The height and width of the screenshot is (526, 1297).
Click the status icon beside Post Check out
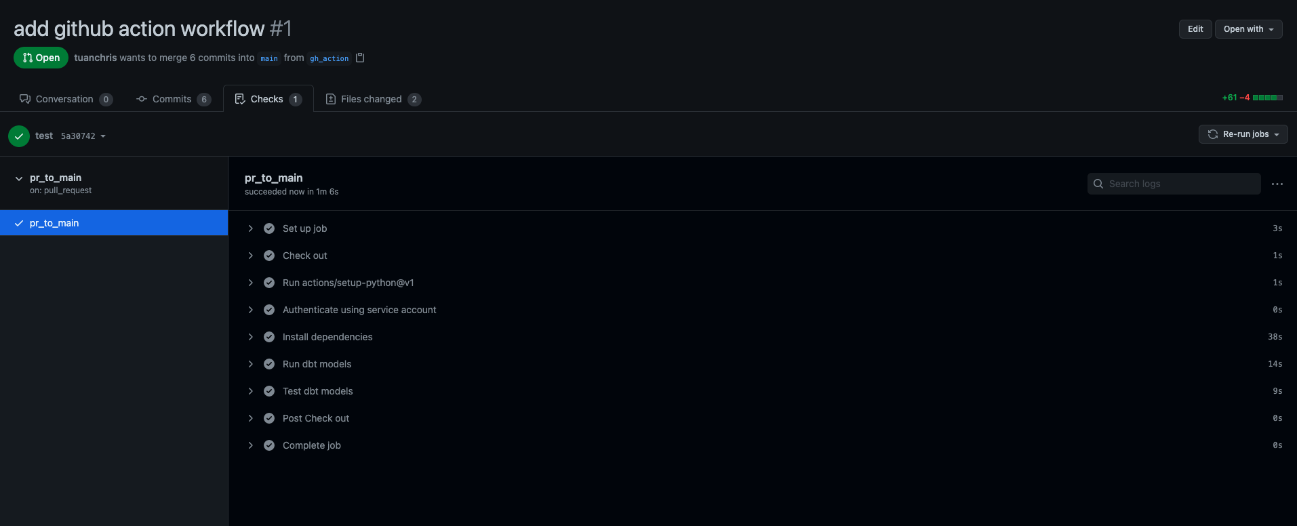(269, 418)
